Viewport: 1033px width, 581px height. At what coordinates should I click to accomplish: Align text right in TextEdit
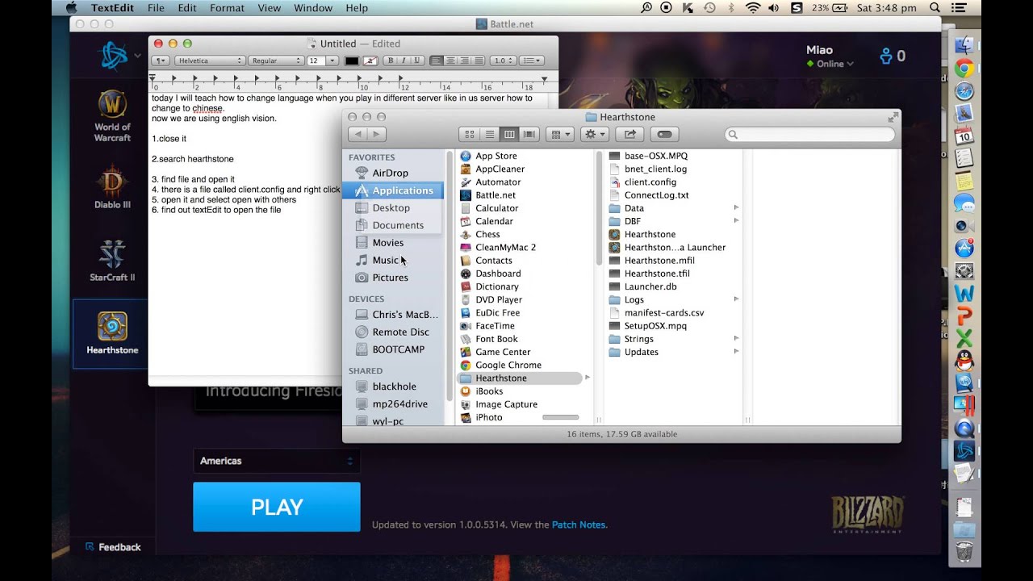click(x=464, y=61)
